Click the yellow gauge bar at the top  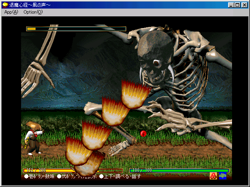[x=76, y=29]
